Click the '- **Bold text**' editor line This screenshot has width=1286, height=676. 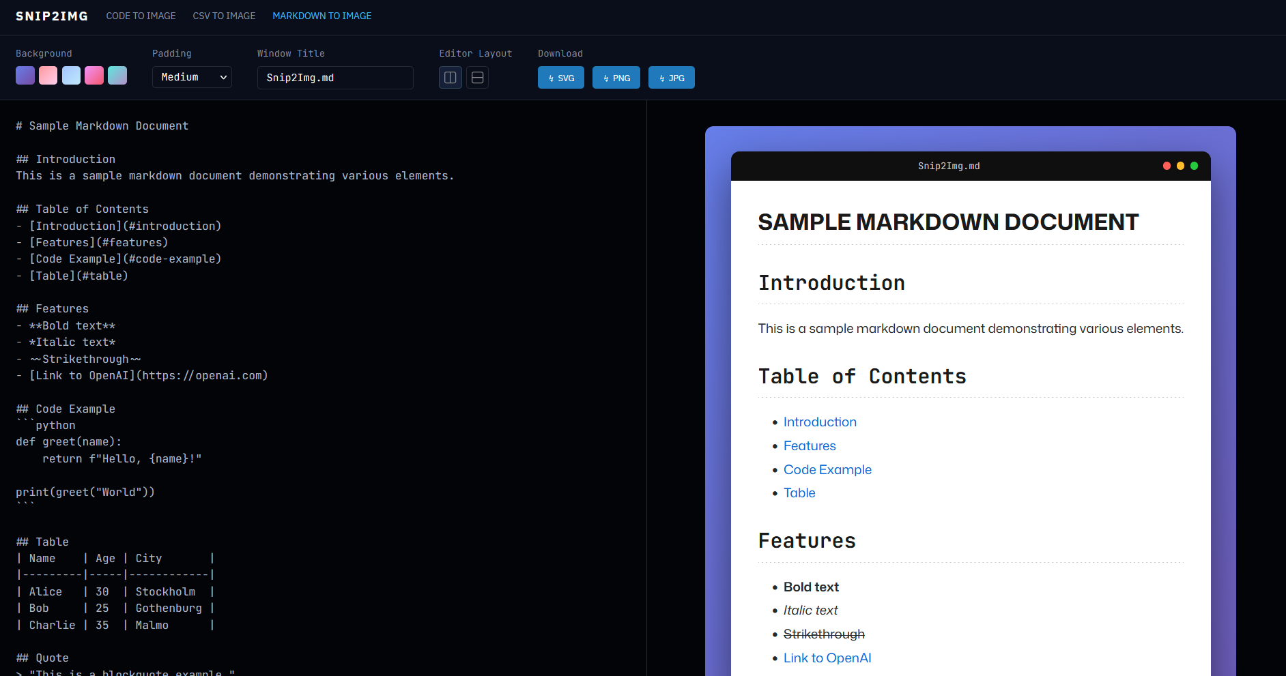(66, 326)
